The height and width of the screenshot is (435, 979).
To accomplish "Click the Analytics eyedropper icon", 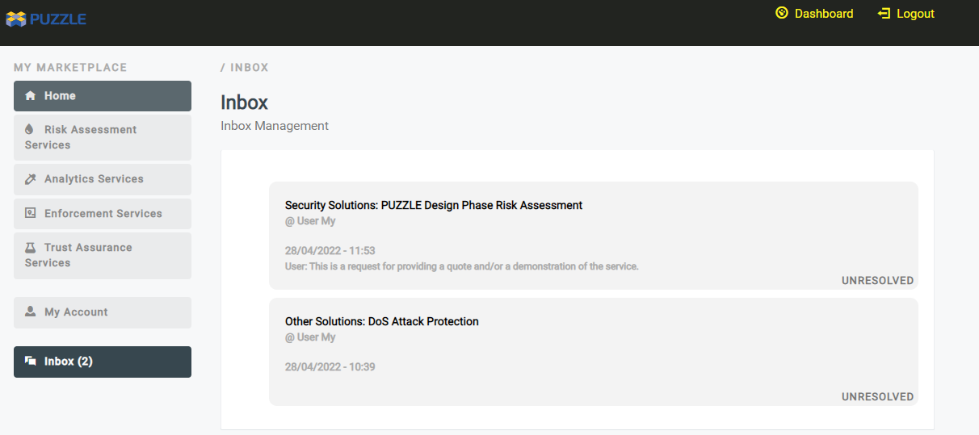I will (x=31, y=179).
